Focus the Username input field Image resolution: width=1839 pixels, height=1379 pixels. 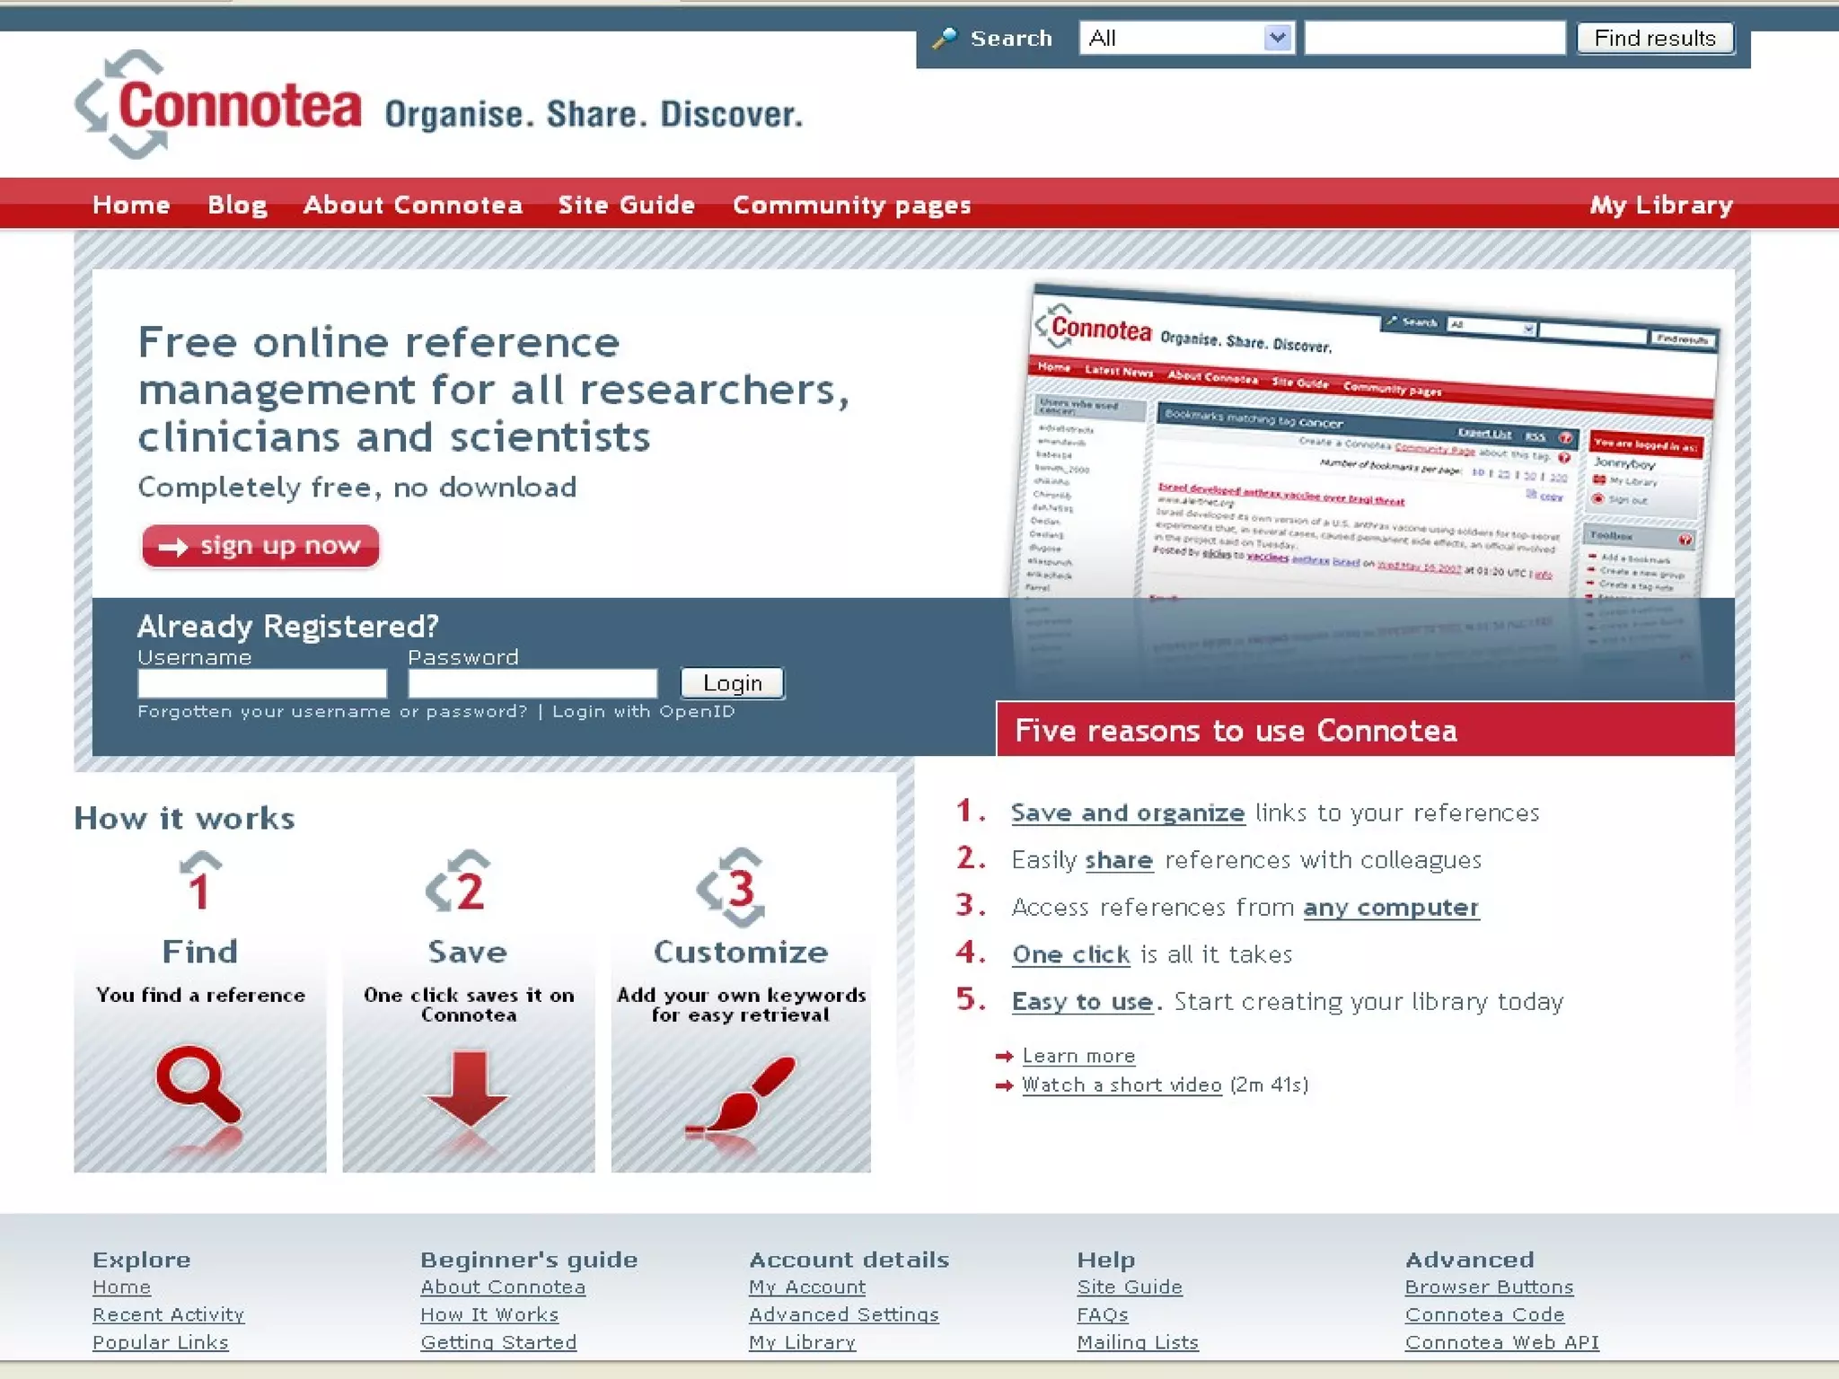pos(262,684)
